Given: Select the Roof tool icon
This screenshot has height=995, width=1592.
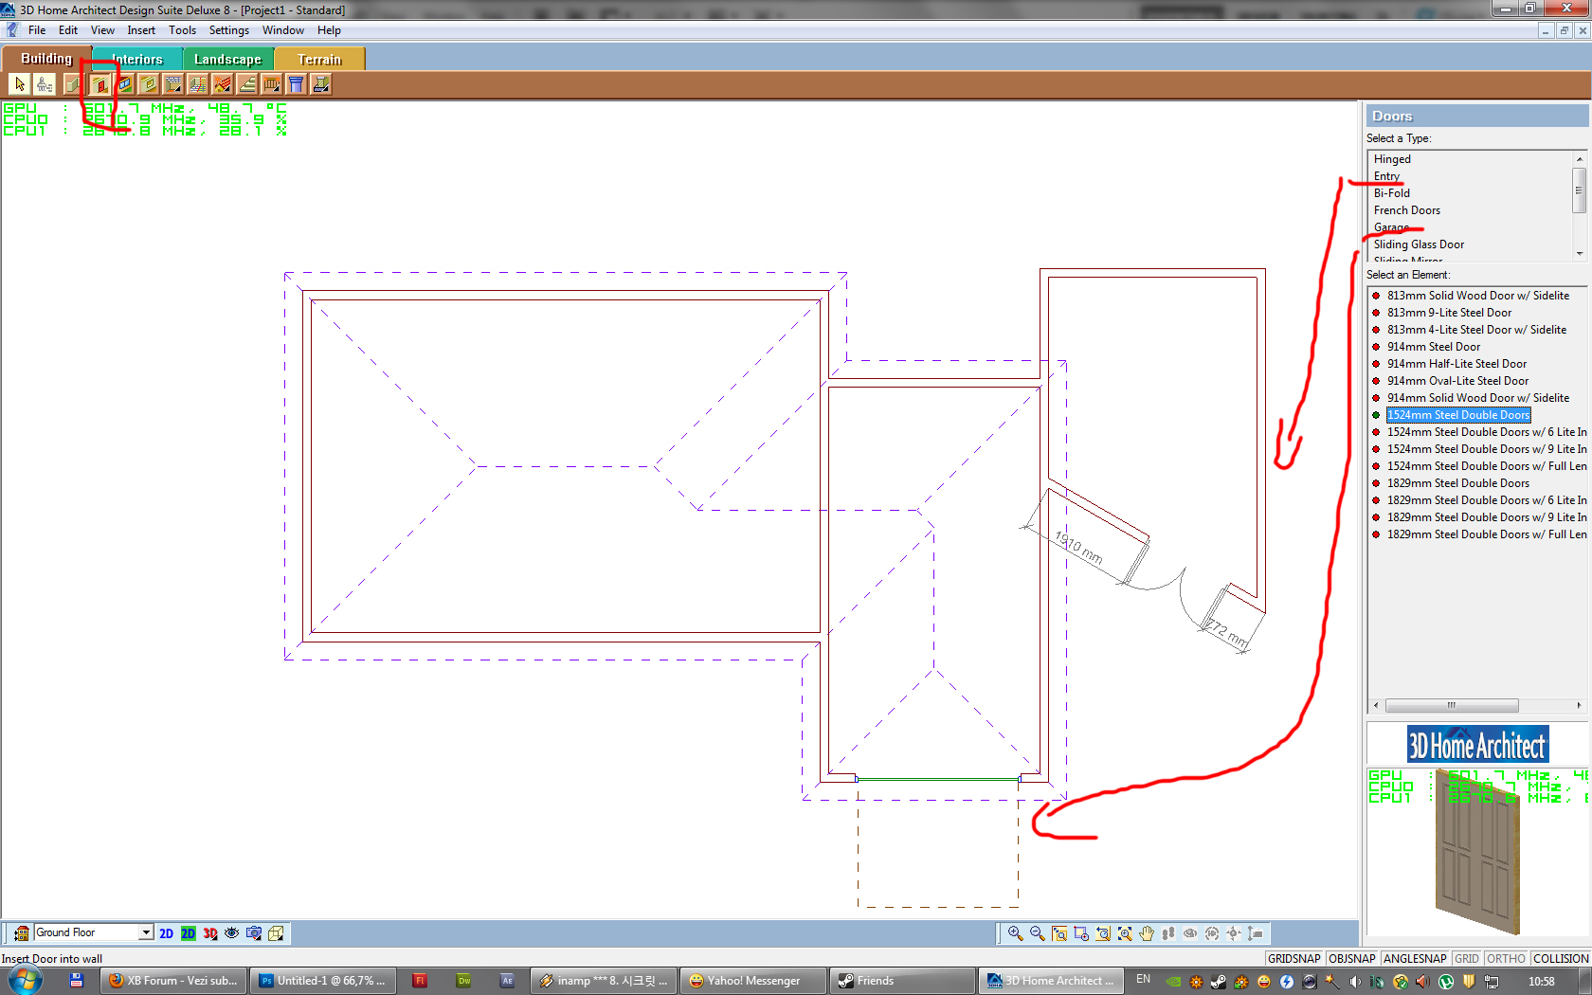Looking at the screenshot, I should 223,85.
